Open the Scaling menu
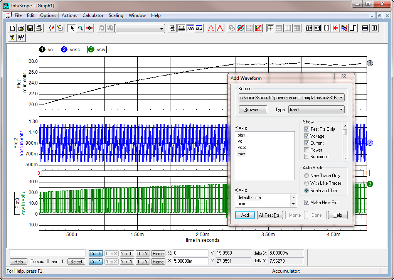Image resolution: width=394 pixels, height=280 pixels. [116, 15]
